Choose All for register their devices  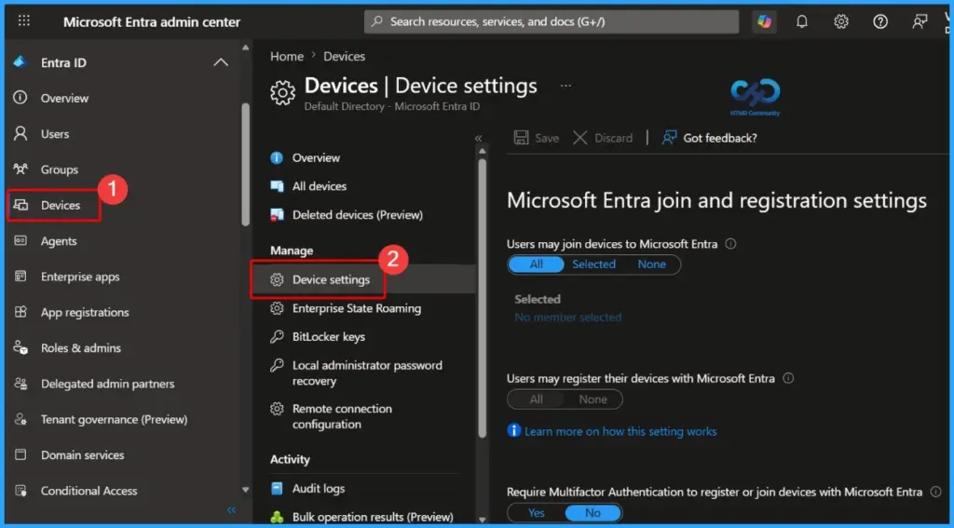[536, 399]
